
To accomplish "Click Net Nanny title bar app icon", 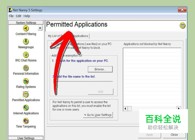I will point(10,10).
